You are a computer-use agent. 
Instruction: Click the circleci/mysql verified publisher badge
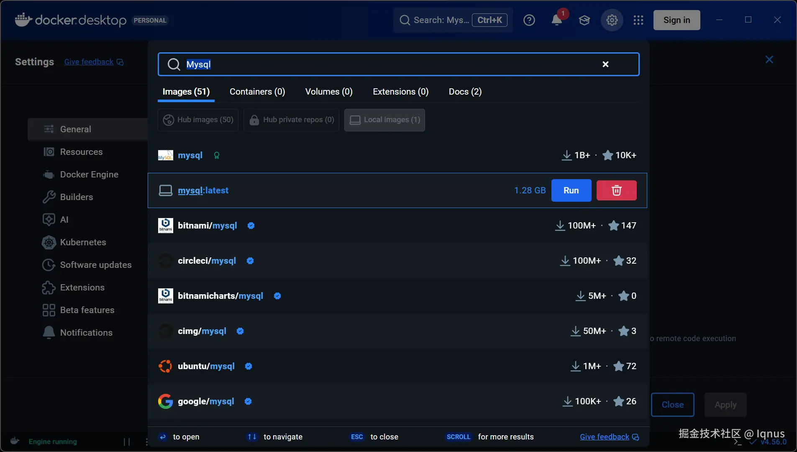250,261
